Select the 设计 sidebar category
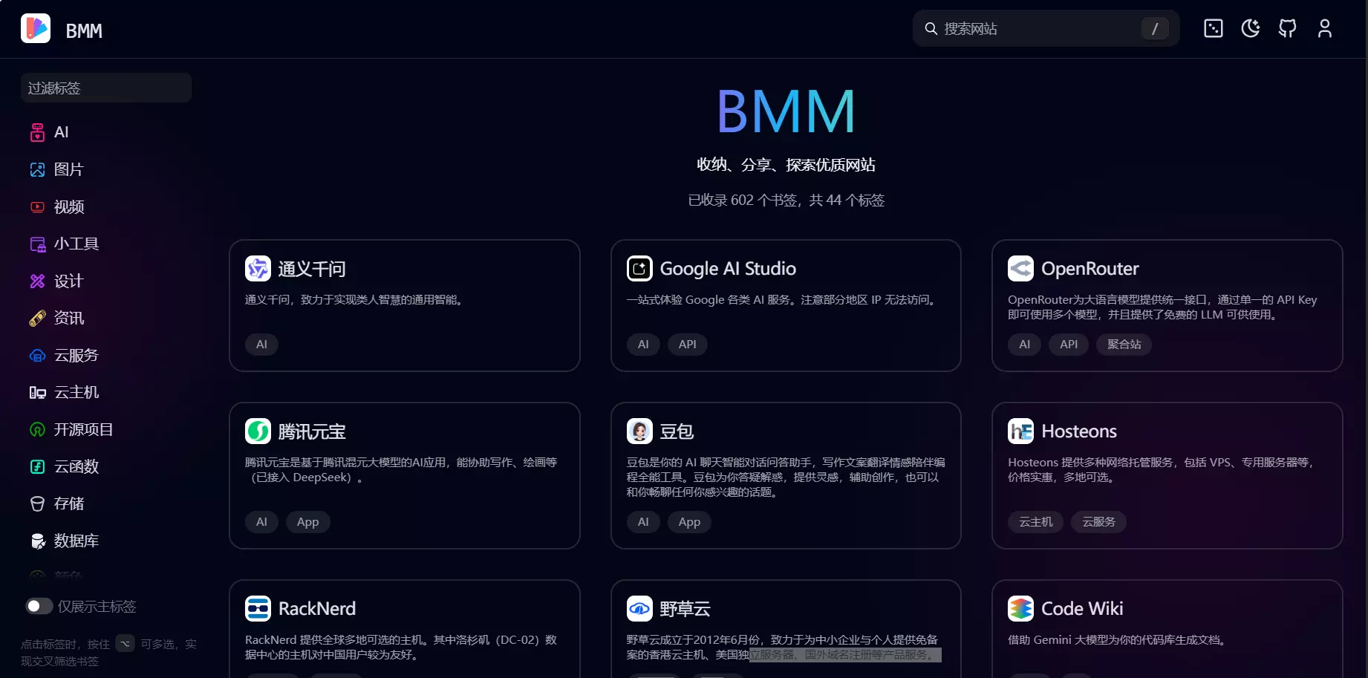This screenshot has height=678, width=1368. pos(38,281)
